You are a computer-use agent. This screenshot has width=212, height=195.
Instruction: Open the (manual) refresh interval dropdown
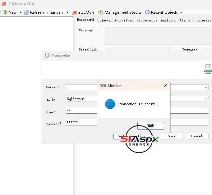tap(67, 13)
